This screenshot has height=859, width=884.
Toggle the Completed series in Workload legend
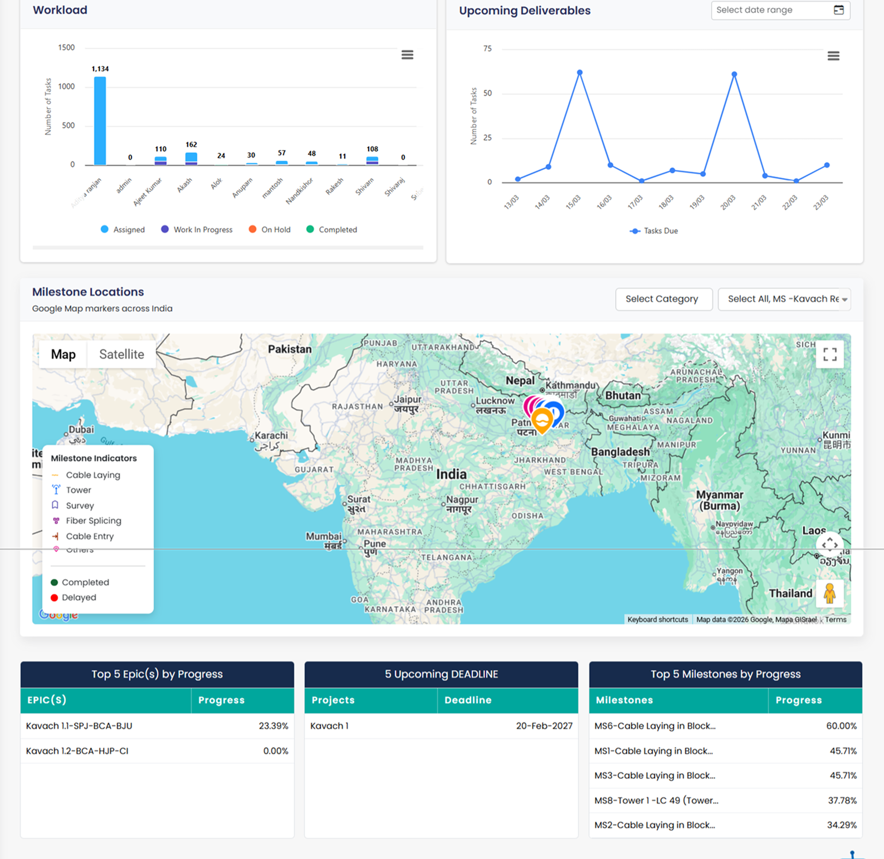331,229
